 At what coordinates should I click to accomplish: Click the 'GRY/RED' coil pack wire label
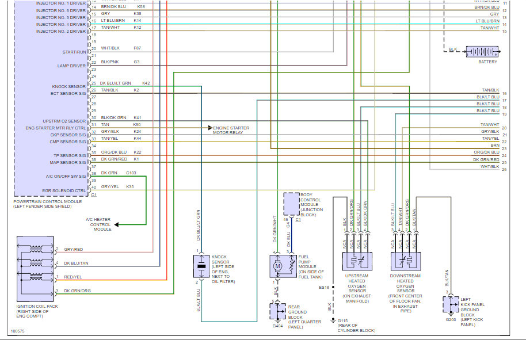click(x=74, y=250)
